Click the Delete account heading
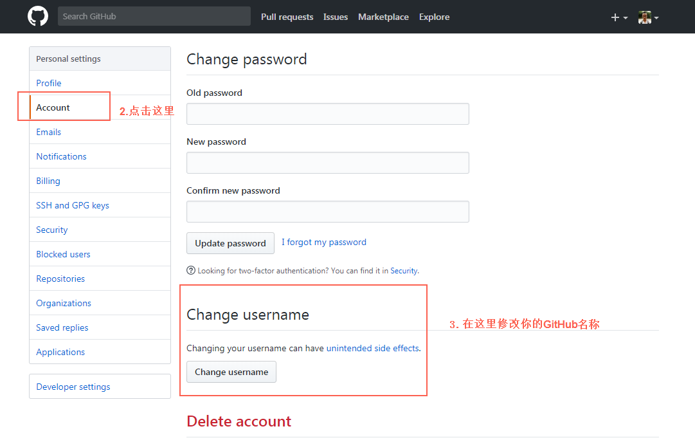Image resolution: width=695 pixels, height=440 pixels. click(x=239, y=421)
